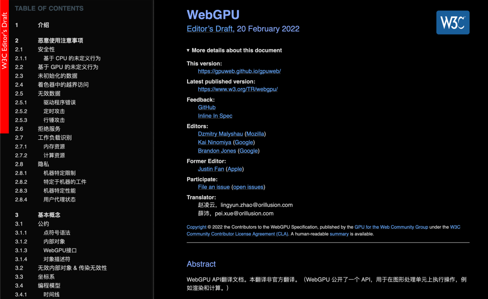
Task: Open the Editor's Draft link
Action: click(x=209, y=28)
